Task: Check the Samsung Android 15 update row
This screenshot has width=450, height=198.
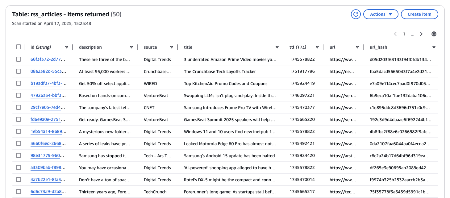Action: 19,155
